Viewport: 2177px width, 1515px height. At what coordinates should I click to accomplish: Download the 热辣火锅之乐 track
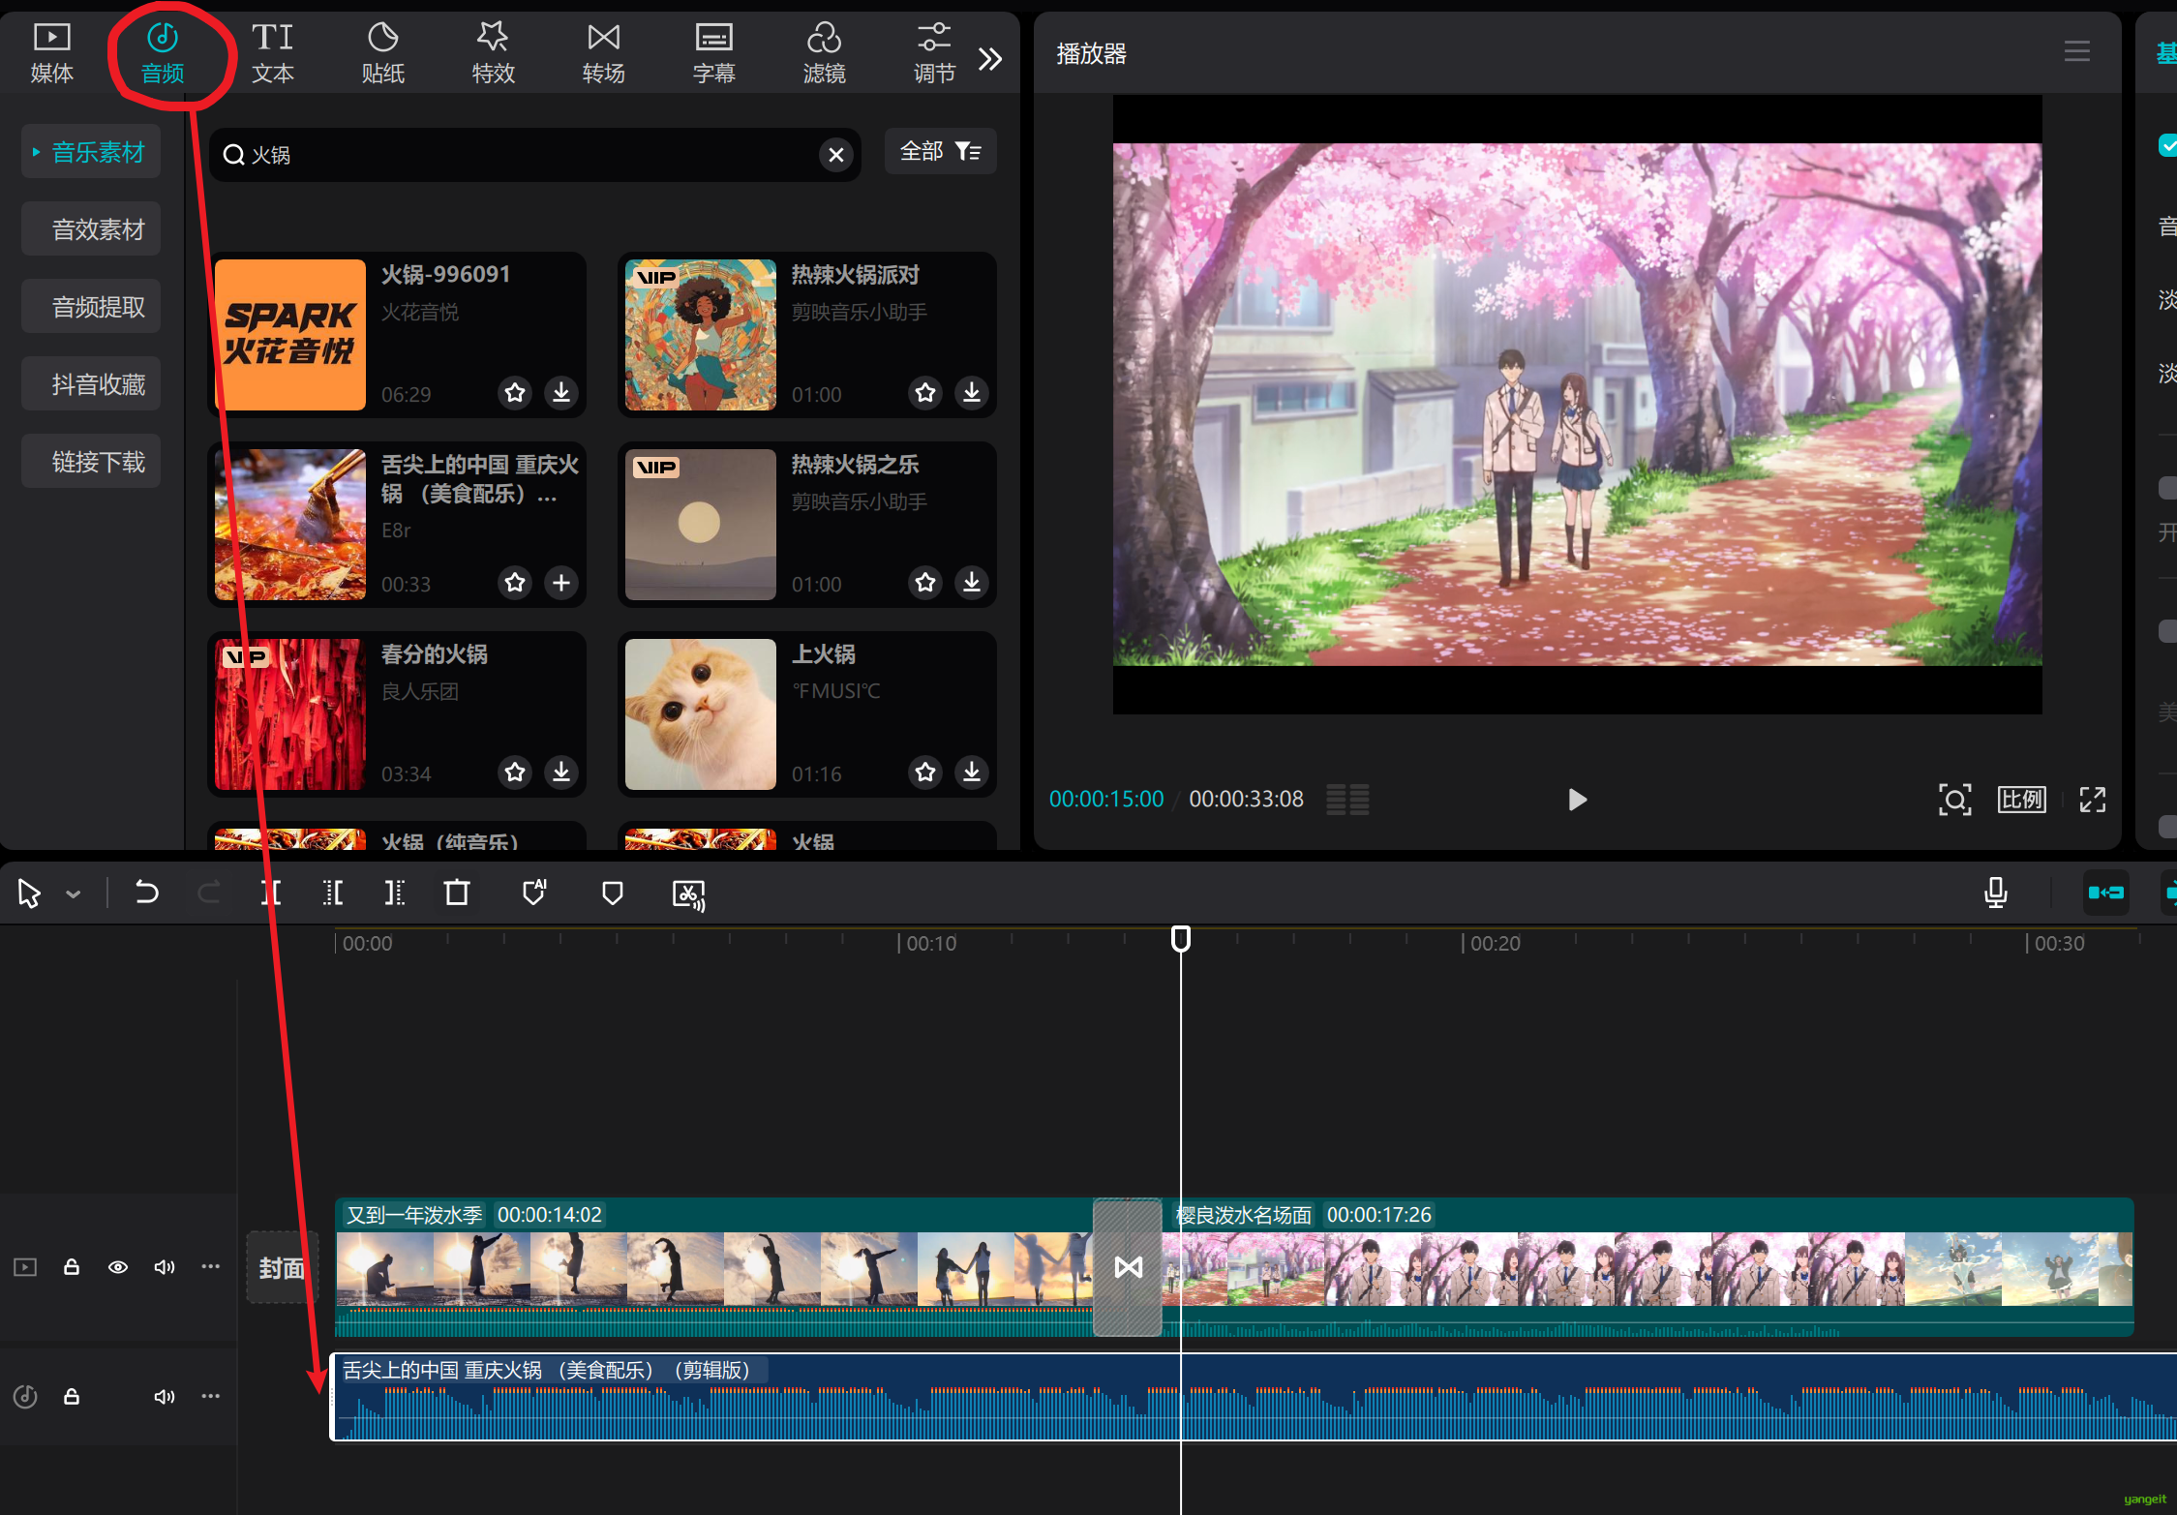[972, 582]
